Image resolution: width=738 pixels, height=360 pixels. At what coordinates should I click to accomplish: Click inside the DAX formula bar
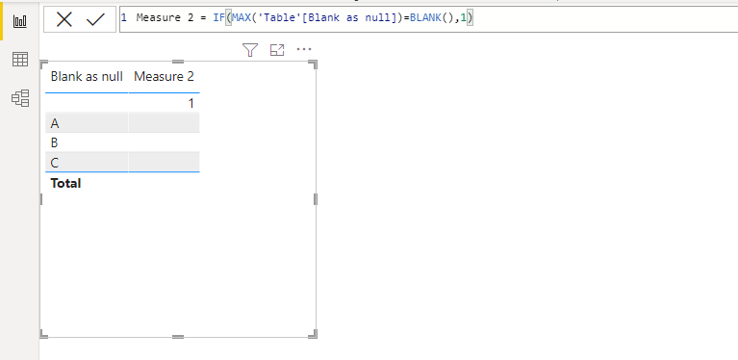[x=428, y=19]
